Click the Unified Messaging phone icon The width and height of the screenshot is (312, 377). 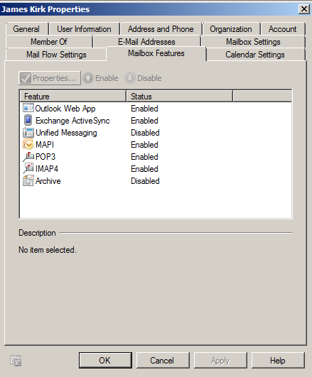coord(28,133)
